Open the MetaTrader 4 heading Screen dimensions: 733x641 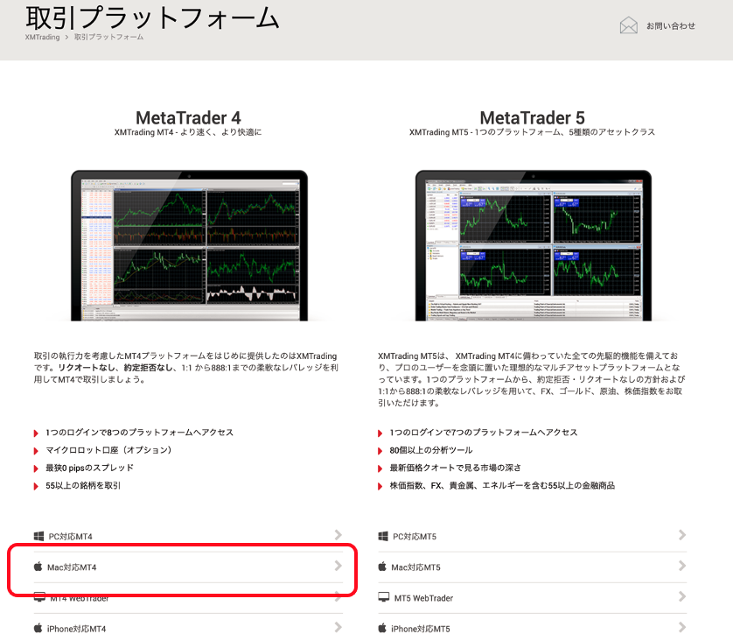(x=188, y=117)
